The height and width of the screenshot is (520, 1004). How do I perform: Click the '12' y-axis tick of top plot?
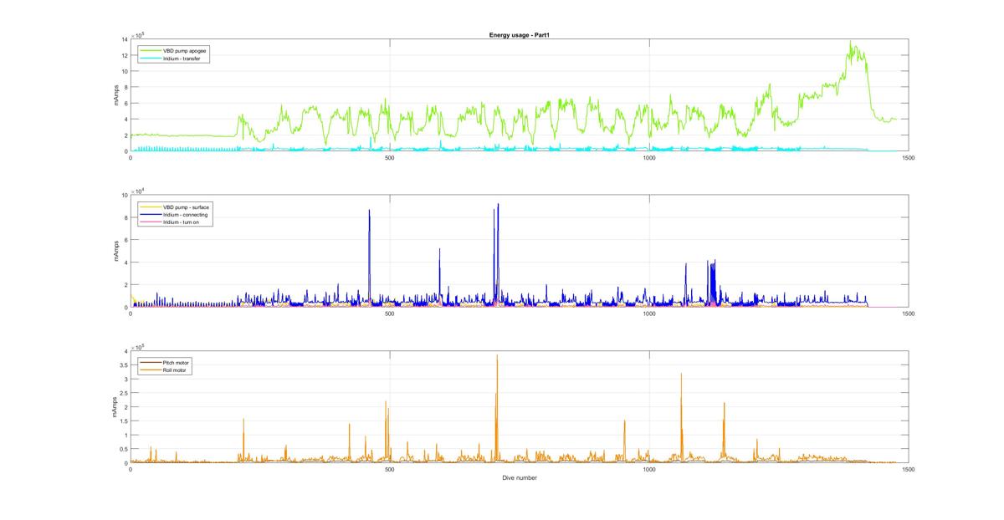point(124,55)
